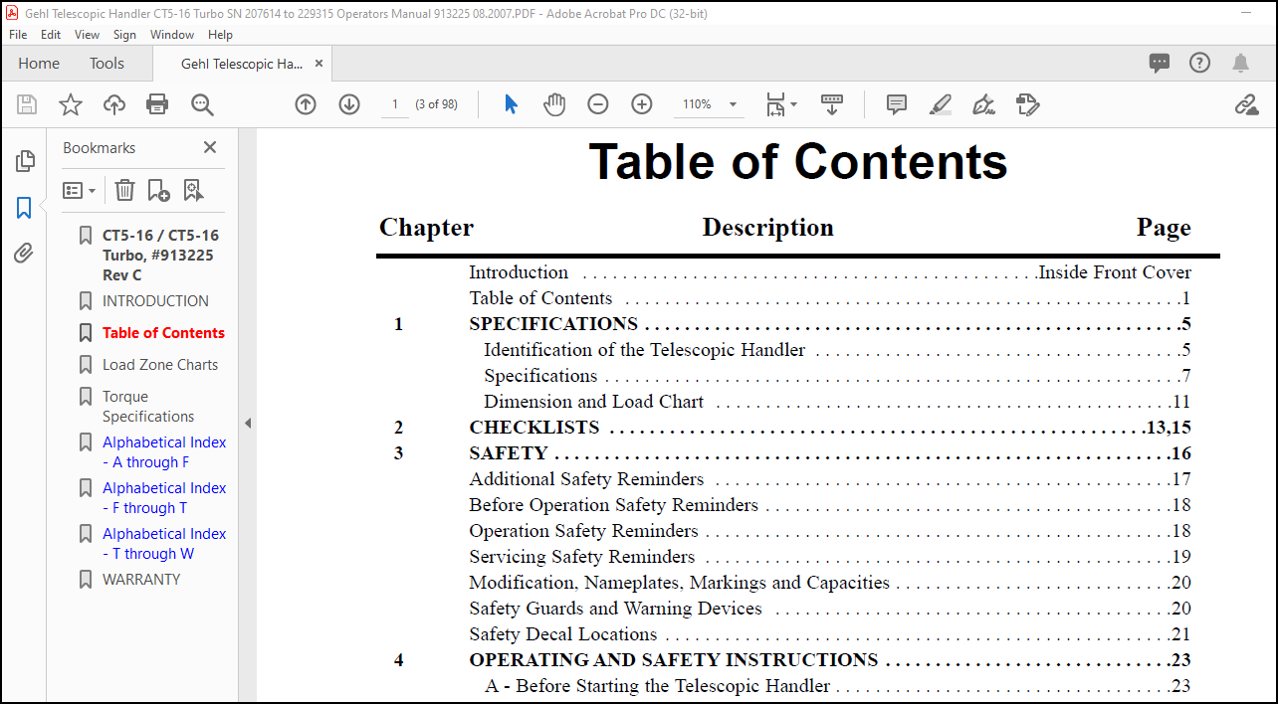Click the fit page display icon
The image size is (1278, 704).
pyautogui.click(x=776, y=104)
